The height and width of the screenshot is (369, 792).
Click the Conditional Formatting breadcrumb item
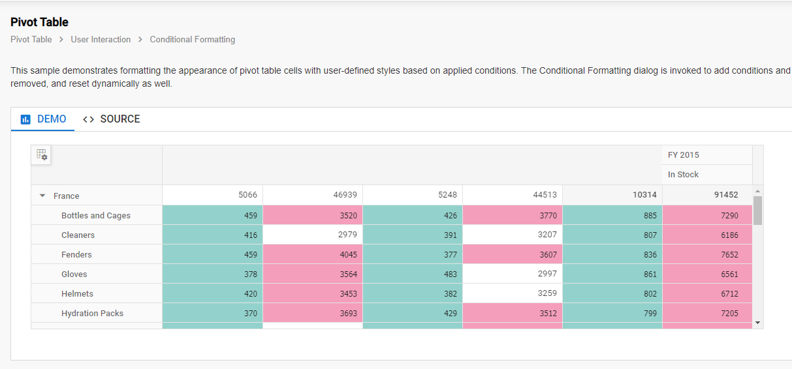[192, 40]
